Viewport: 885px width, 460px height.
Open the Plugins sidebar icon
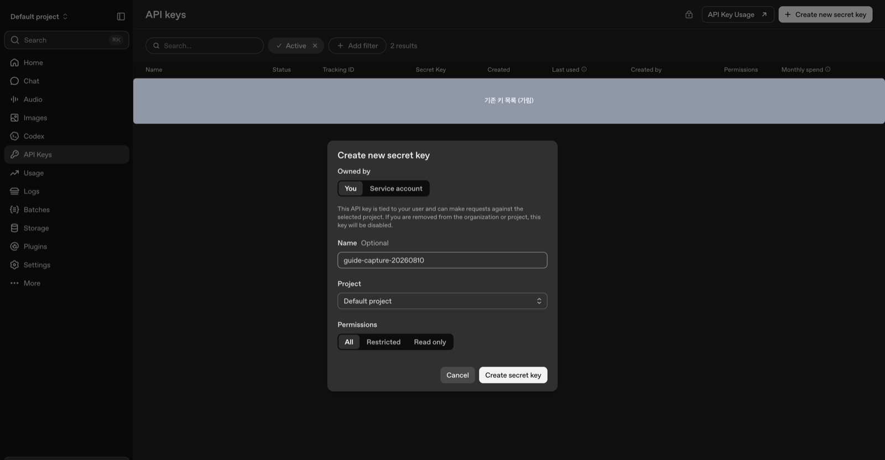14,246
